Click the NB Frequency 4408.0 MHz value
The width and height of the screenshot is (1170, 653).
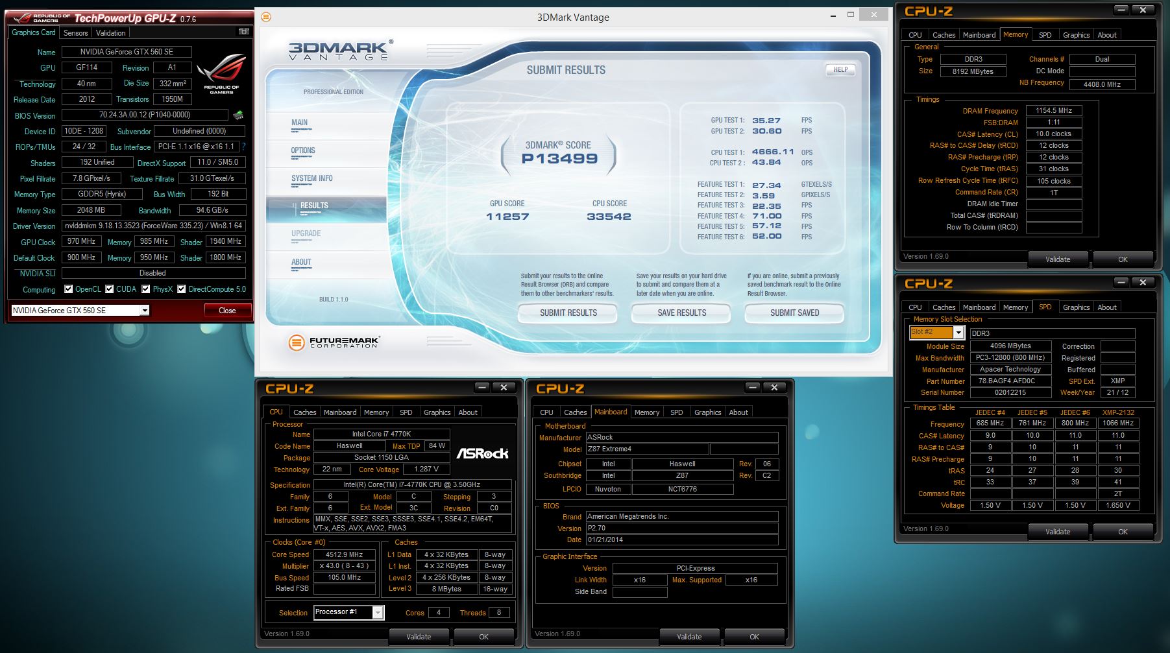point(1102,84)
